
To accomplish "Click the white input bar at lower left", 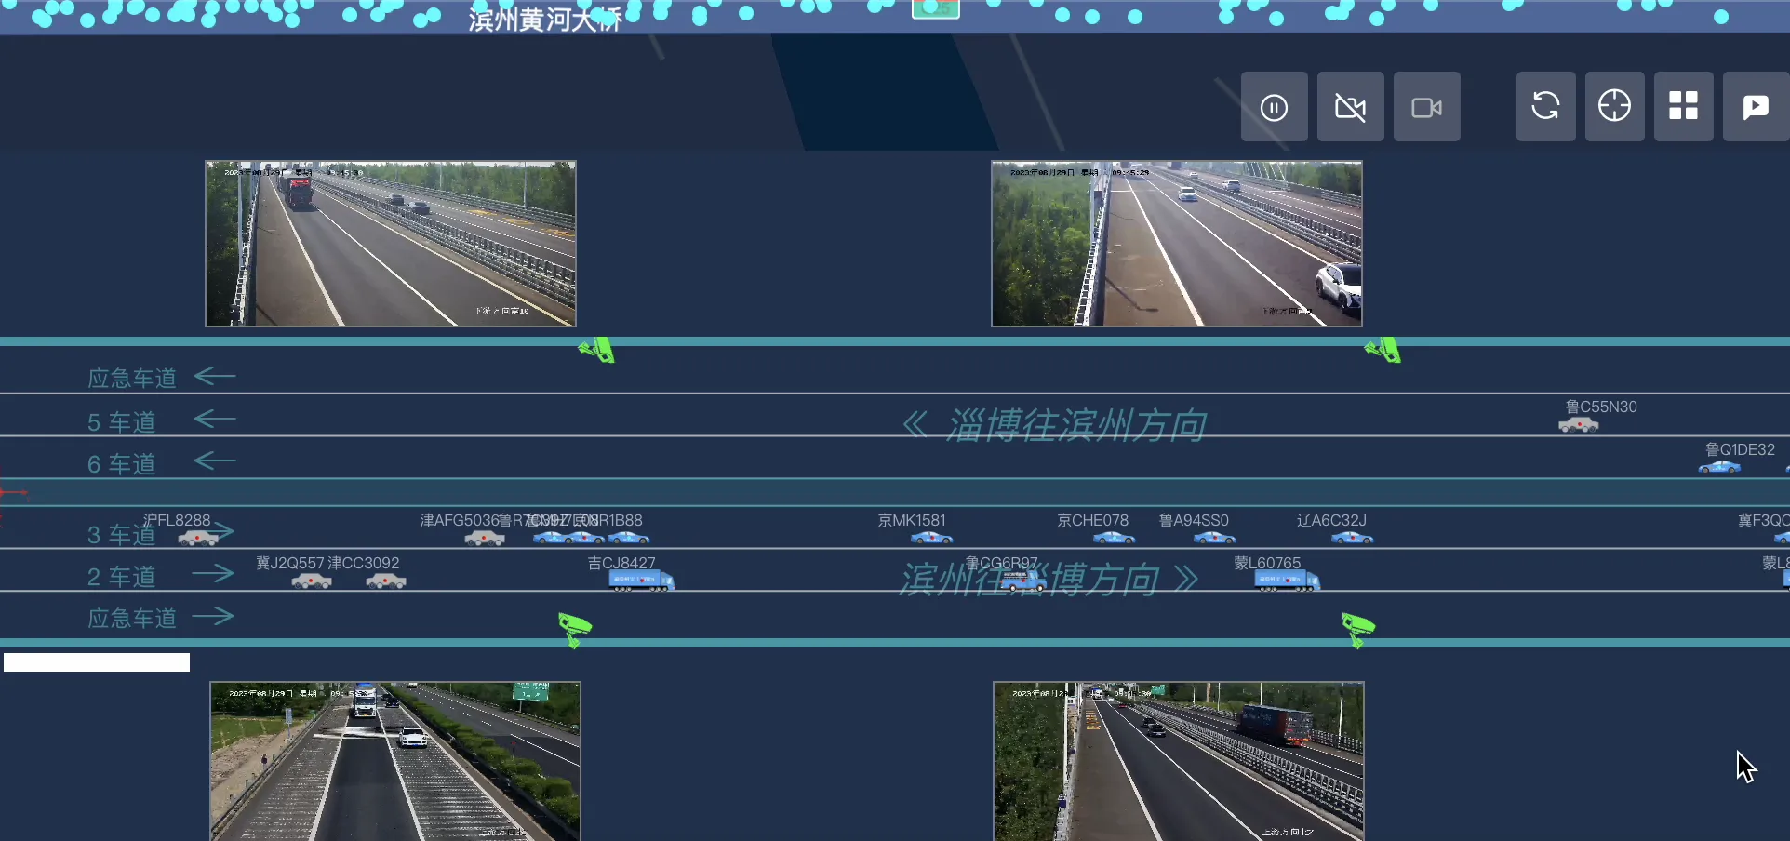I will [97, 662].
